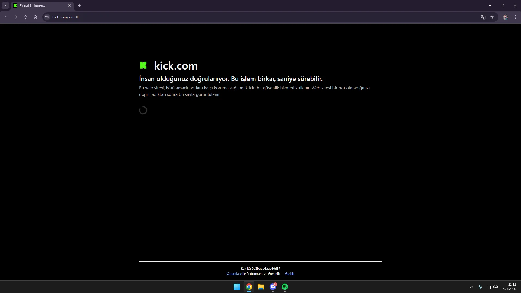Click the green Kick logo on page

click(143, 65)
